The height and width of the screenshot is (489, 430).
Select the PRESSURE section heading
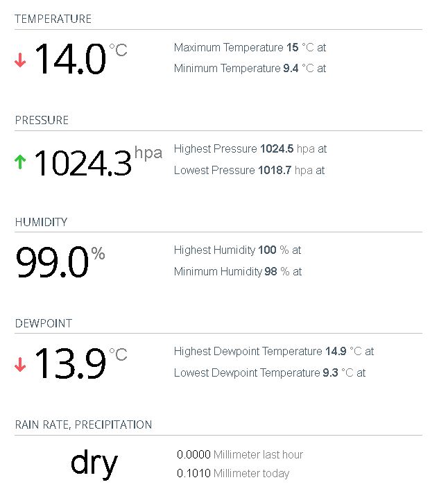pos(42,120)
